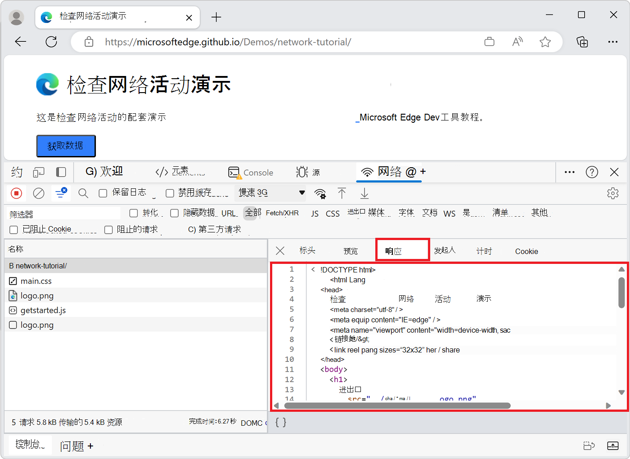Toggle Hide data URLs checkbox
Screen dimensions: 630x459
175,213
